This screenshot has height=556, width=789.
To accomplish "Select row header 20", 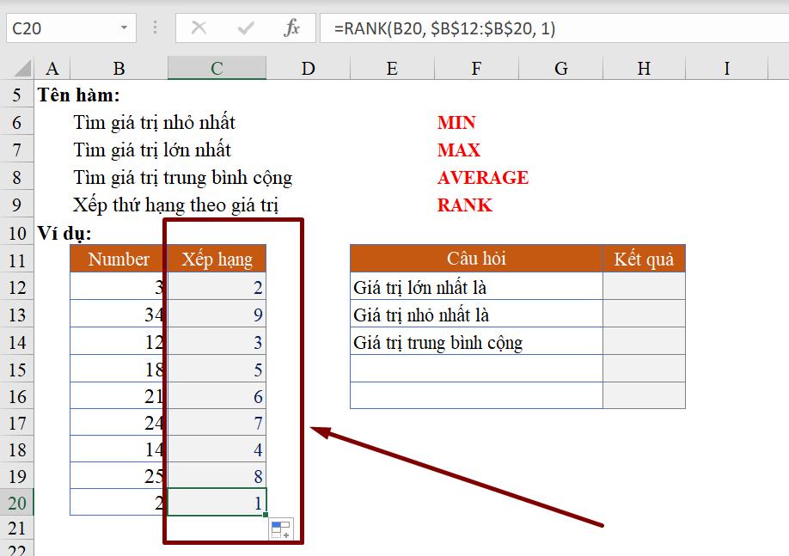I will pos(17,501).
